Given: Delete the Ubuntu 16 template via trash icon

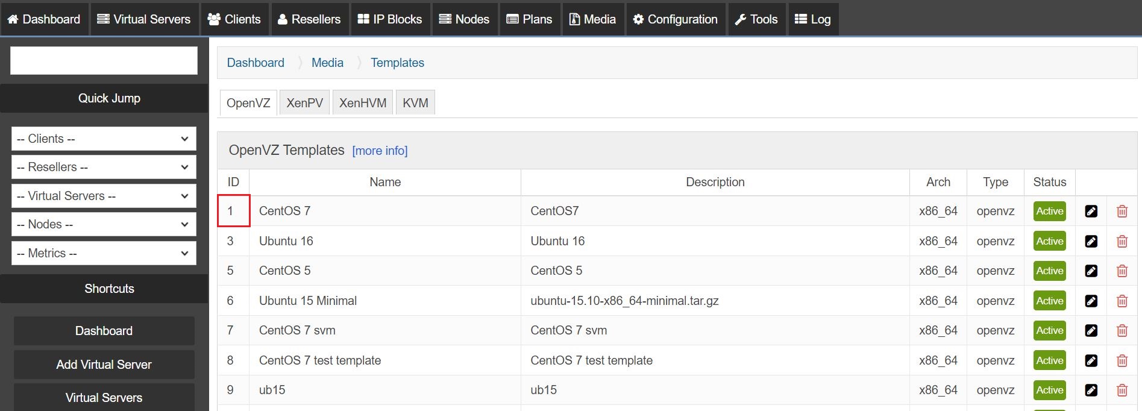Looking at the screenshot, I should (1122, 241).
